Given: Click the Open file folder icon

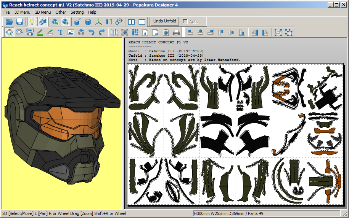Looking at the screenshot, I should tap(9, 22).
